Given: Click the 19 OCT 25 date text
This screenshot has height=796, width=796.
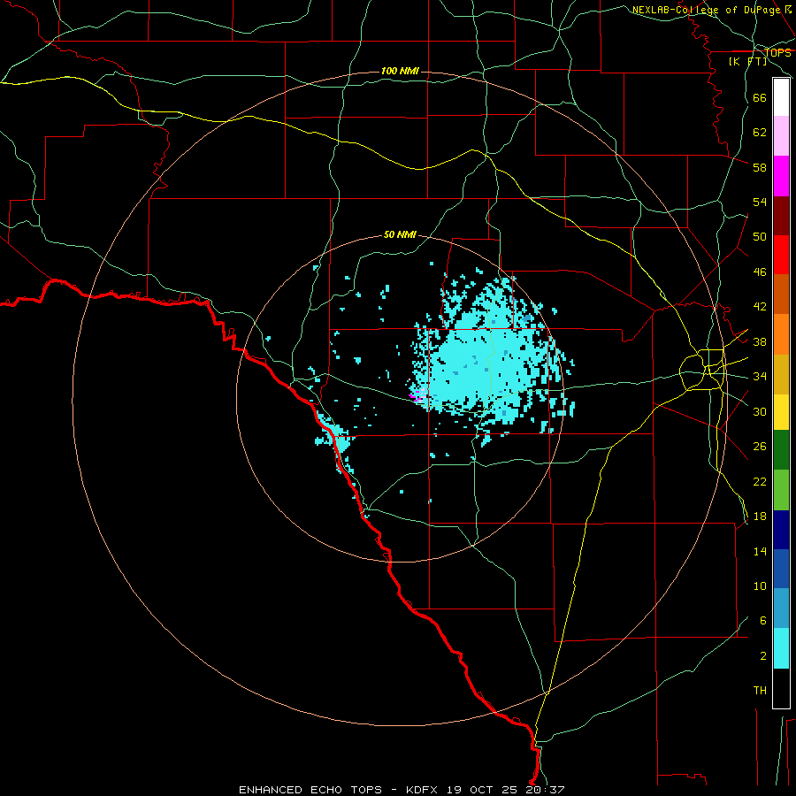Looking at the screenshot, I should [482, 790].
